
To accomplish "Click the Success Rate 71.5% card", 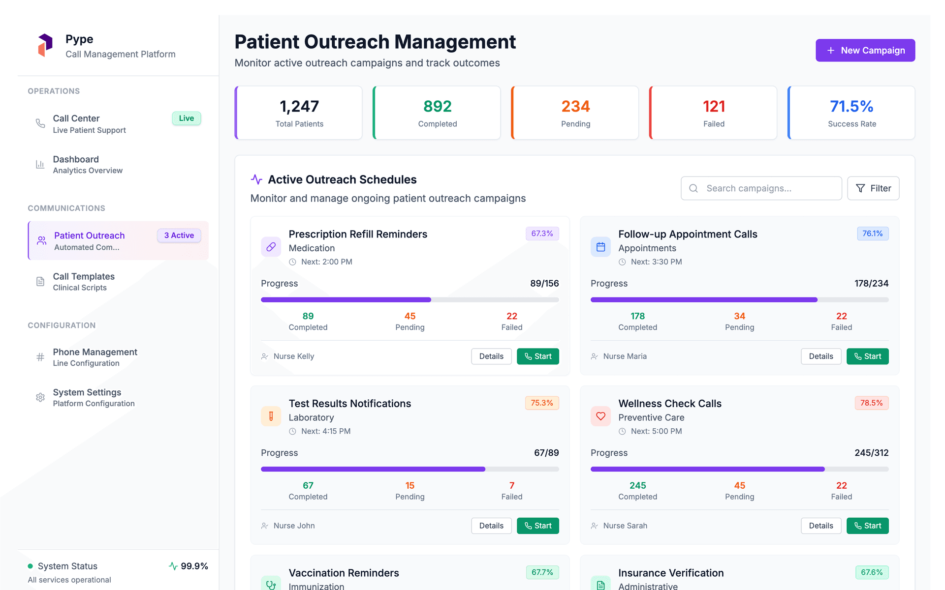I will pos(851,113).
